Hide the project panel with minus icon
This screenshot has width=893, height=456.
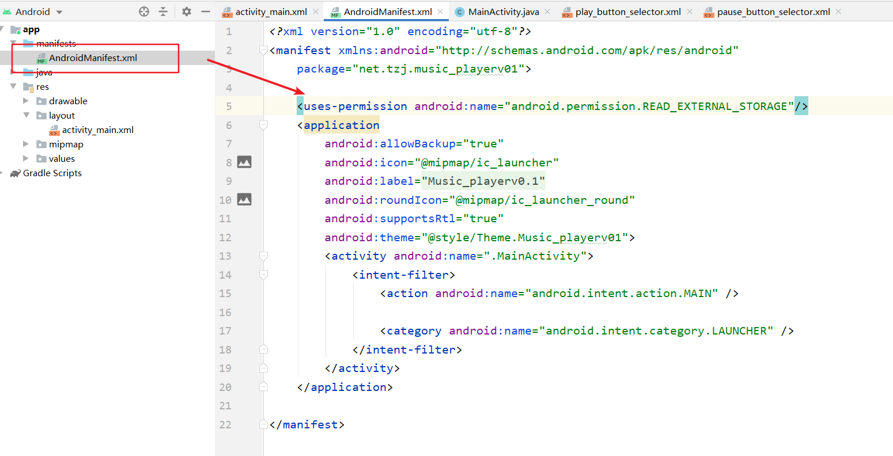[206, 12]
